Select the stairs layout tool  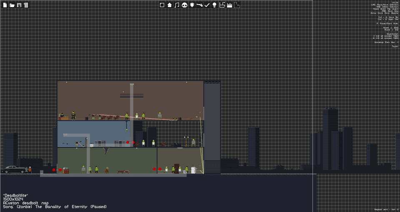pos(222,5)
